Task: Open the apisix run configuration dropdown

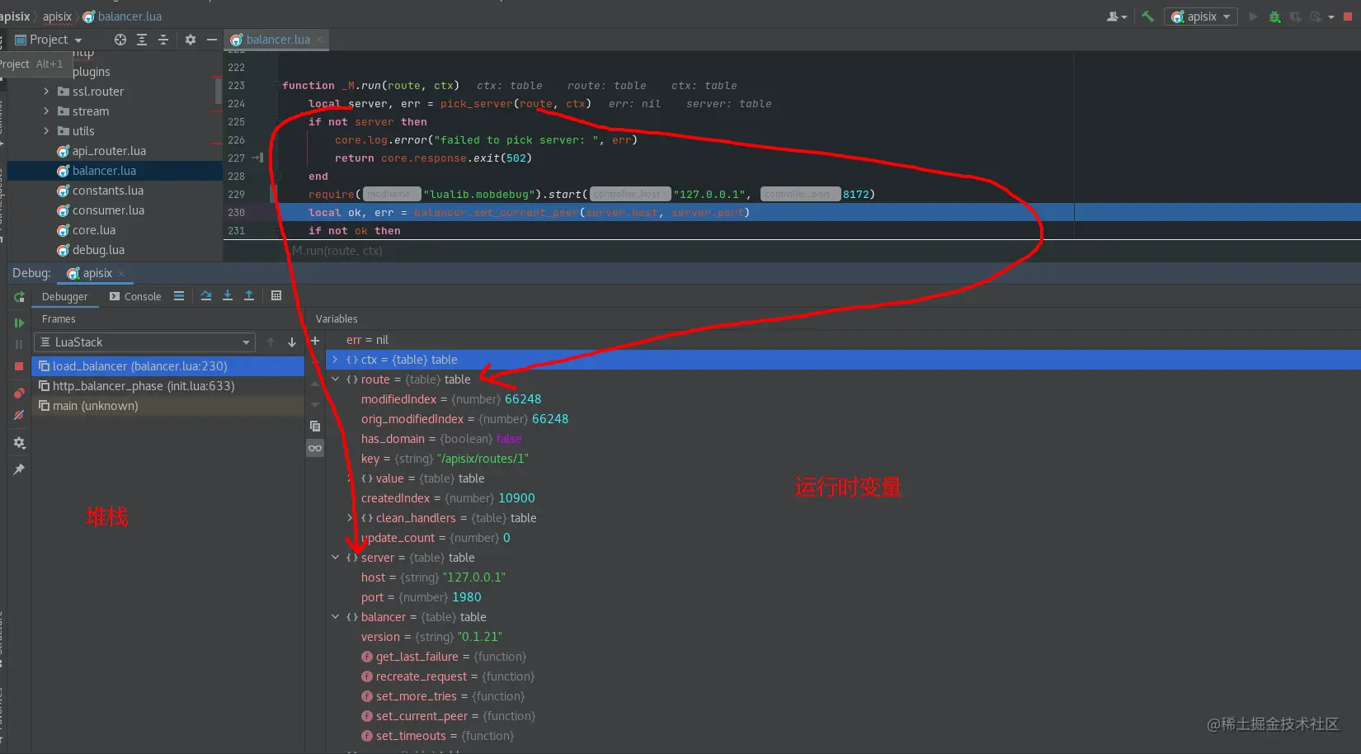Action: (1201, 16)
